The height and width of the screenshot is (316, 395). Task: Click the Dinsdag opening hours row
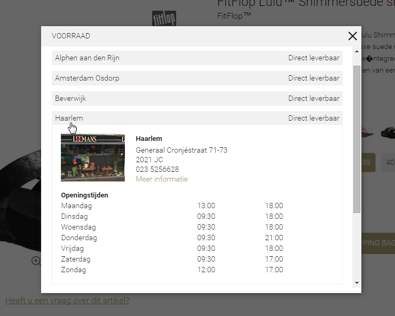point(172,217)
